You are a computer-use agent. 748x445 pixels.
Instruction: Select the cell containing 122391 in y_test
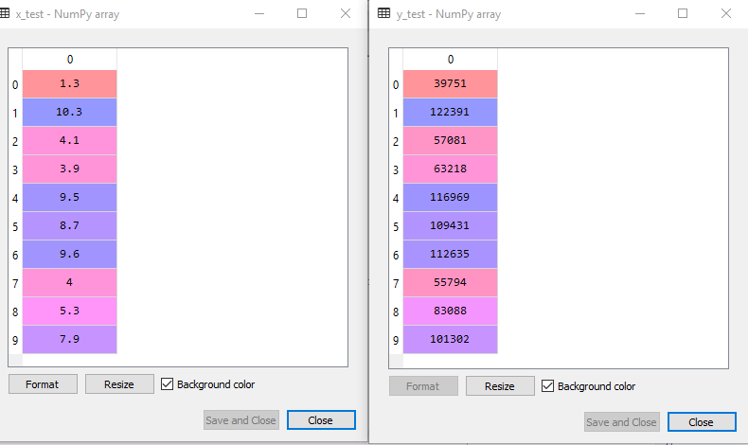point(450,112)
